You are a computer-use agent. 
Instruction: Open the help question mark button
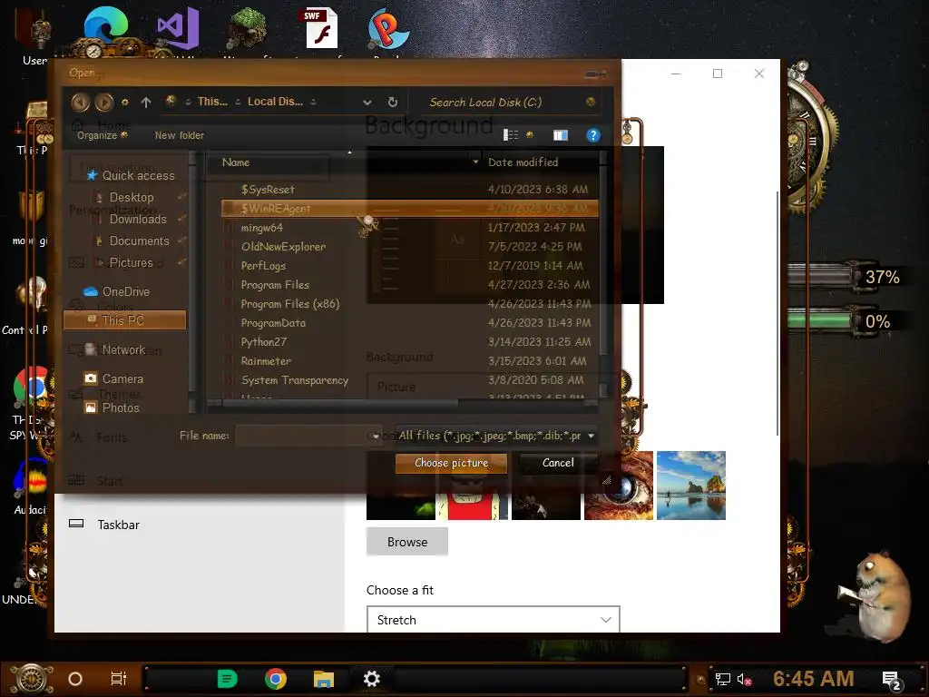593,135
